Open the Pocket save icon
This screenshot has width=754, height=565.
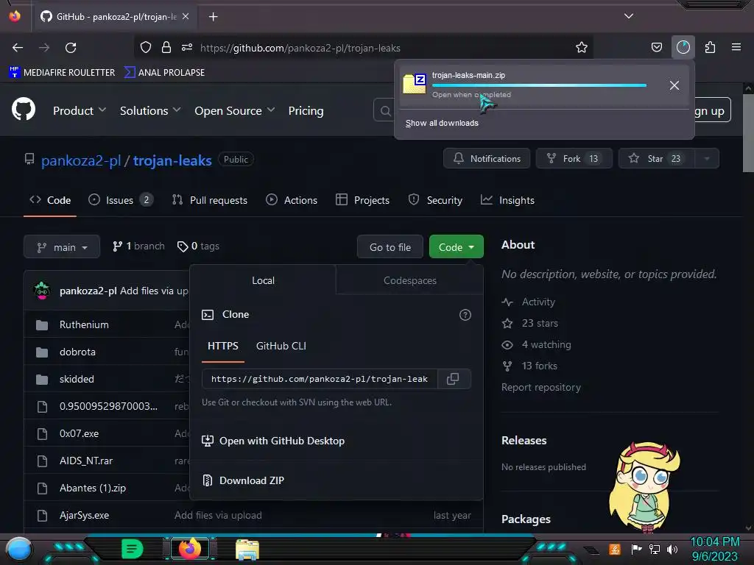coord(656,48)
